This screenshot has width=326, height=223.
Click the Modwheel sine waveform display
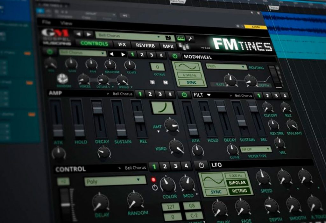point(187,67)
